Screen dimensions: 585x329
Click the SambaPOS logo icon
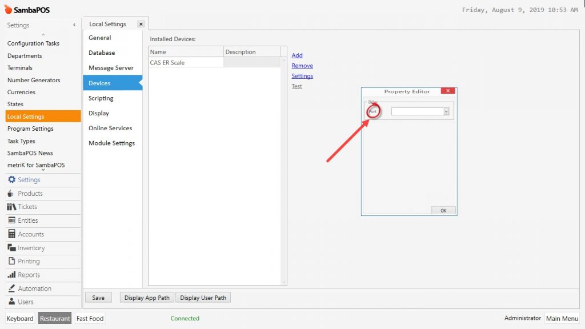8,9
